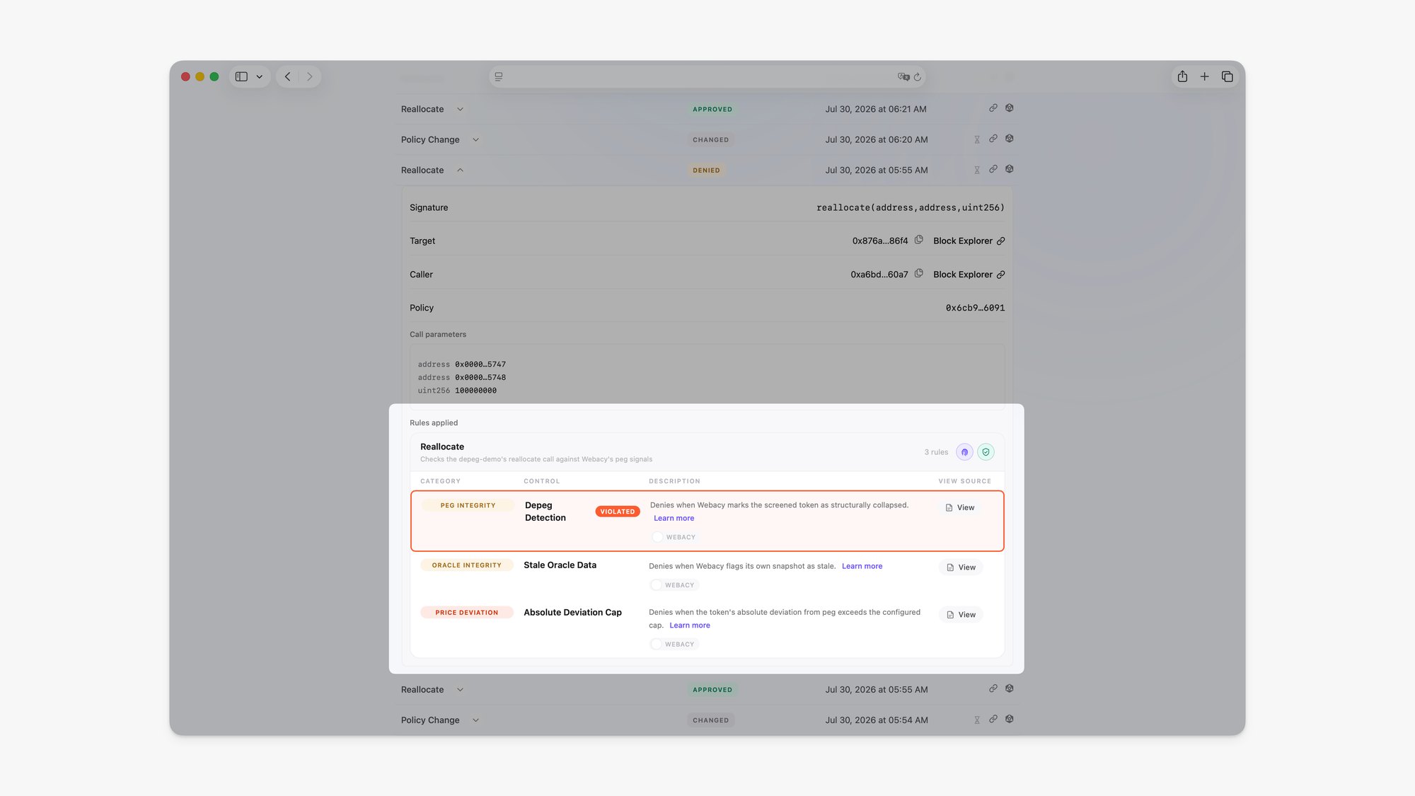
Task: Click the page reader icon in address bar
Action: tap(499, 76)
